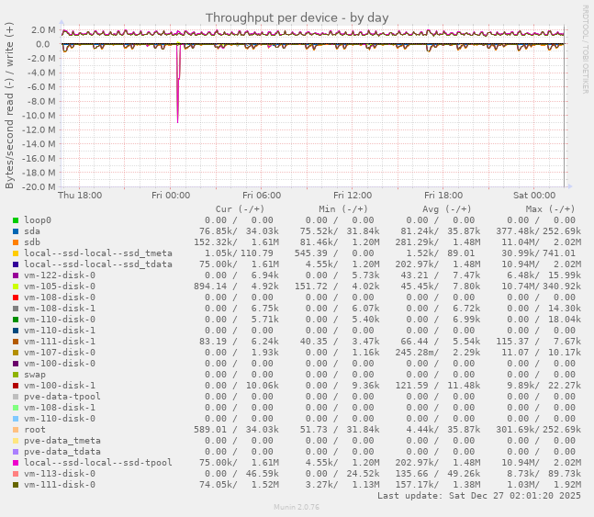Screen dimensions: 594x517
Task: Click the sda max read value '377.48k'
Action: [x=515, y=231]
